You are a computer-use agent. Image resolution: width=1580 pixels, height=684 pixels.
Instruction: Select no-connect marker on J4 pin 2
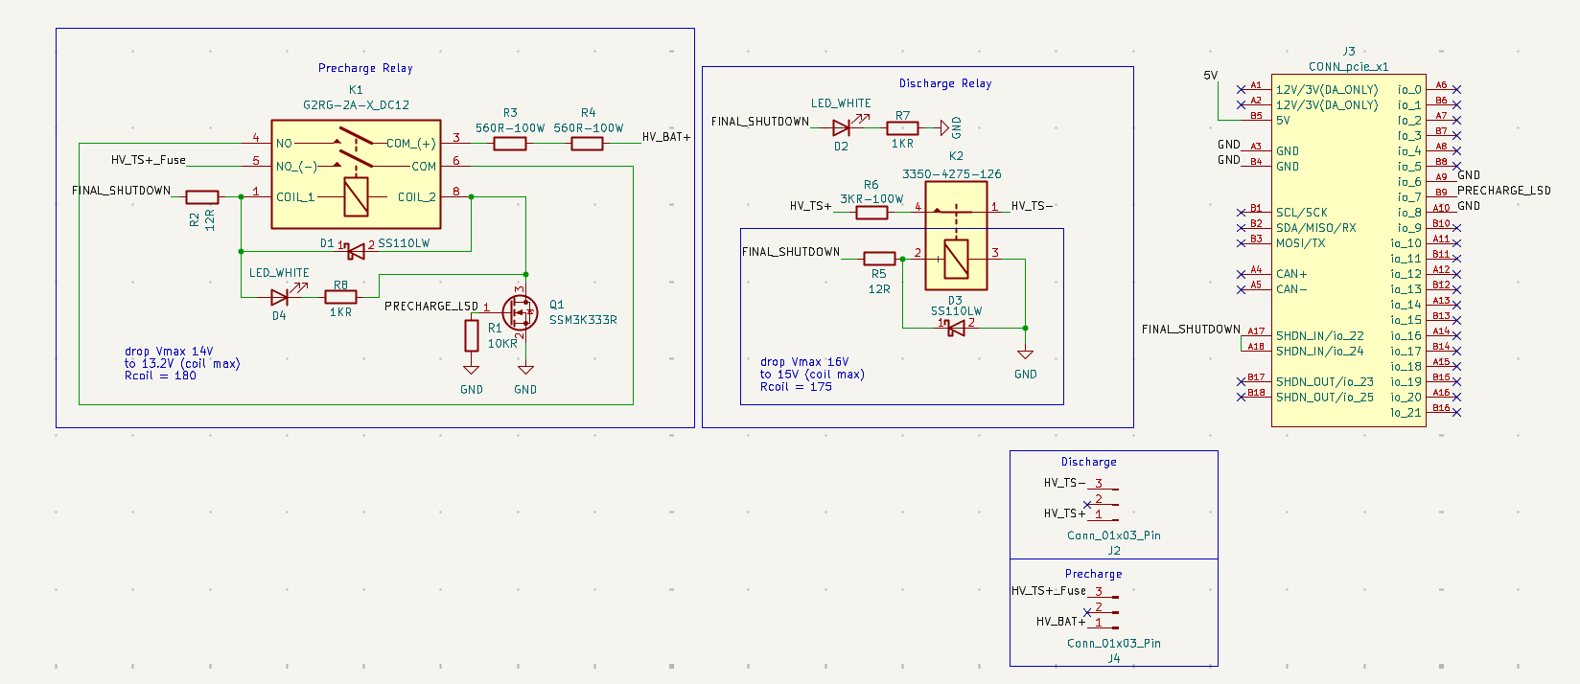point(1087,612)
